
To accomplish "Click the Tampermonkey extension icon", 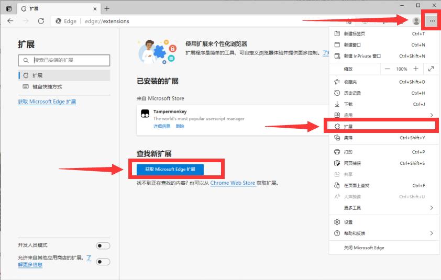I will pos(145,114).
